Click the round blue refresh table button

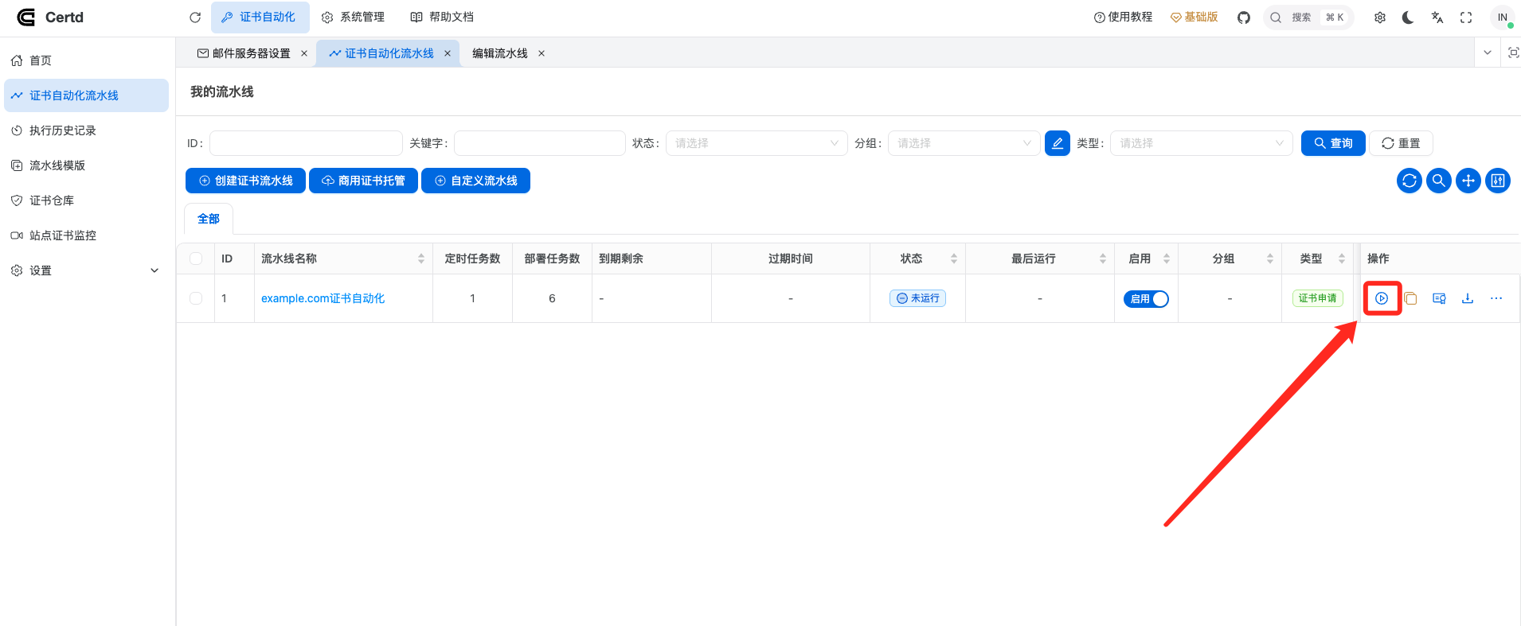click(1410, 181)
